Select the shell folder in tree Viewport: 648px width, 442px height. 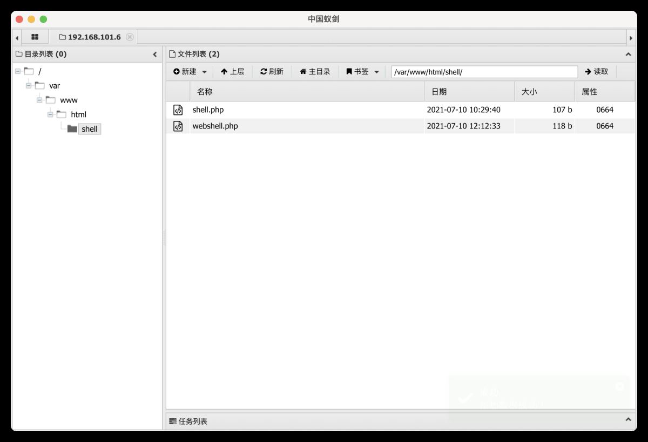(90, 129)
